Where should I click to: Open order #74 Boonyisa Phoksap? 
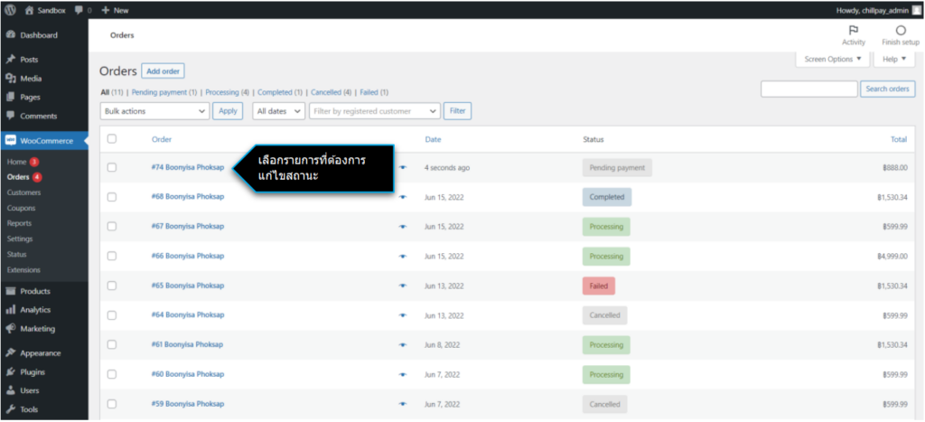[x=188, y=167]
